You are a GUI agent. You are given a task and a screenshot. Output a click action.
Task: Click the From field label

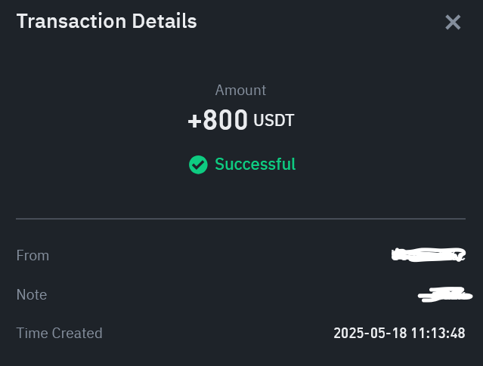click(33, 256)
